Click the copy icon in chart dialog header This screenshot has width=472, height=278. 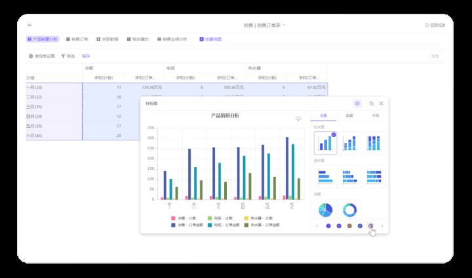[x=371, y=104]
